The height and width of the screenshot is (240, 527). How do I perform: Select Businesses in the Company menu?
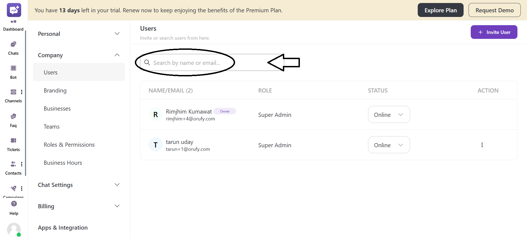pyautogui.click(x=57, y=109)
